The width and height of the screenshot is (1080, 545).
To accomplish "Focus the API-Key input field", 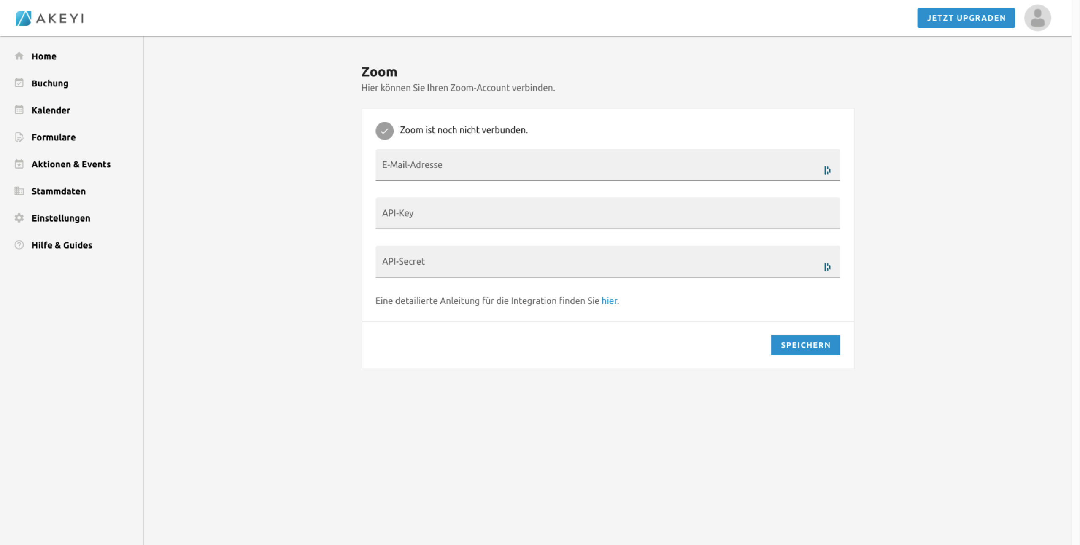I will [607, 213].
